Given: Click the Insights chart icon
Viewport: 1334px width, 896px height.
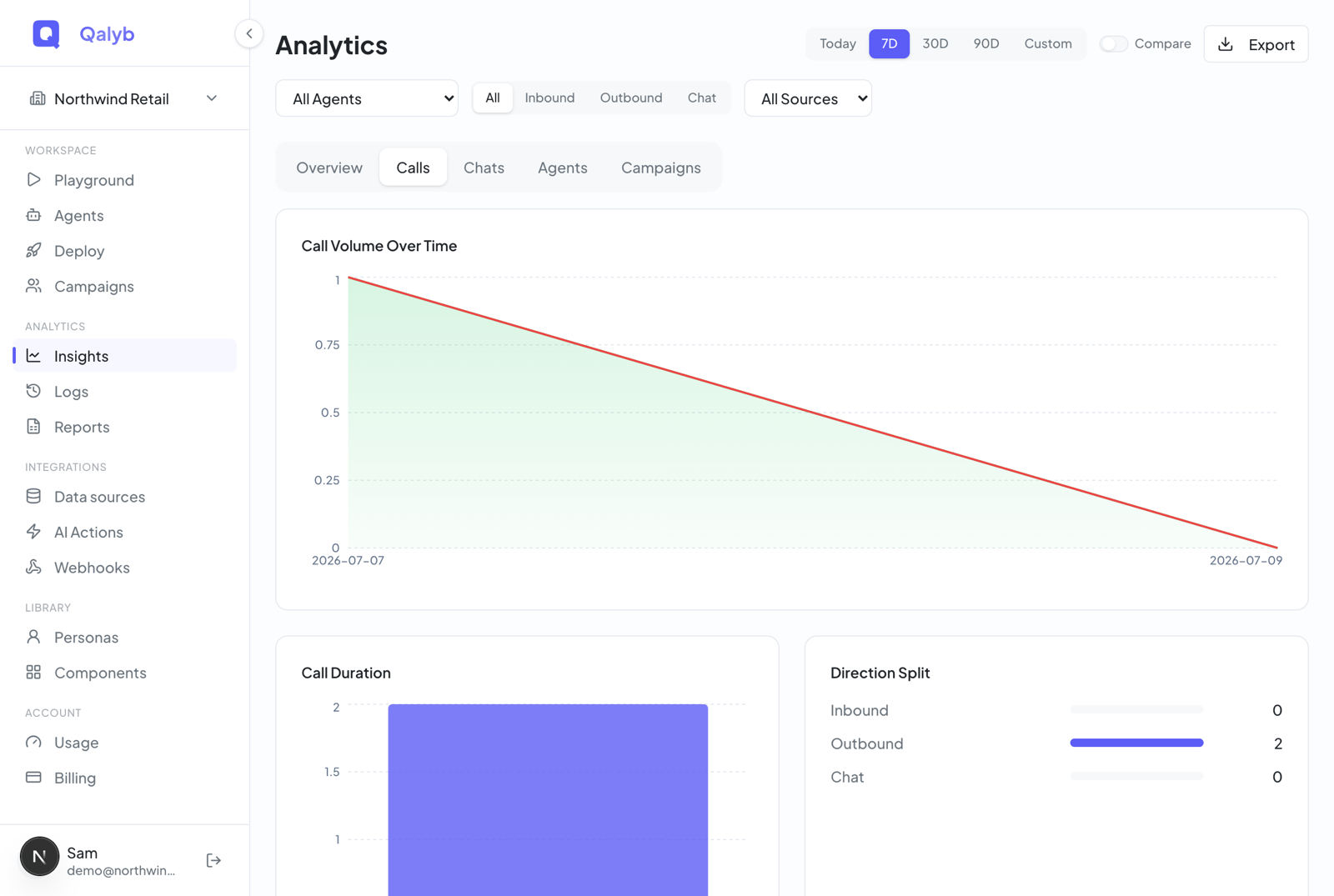Looking at the screenshot, I should (33, 356).
